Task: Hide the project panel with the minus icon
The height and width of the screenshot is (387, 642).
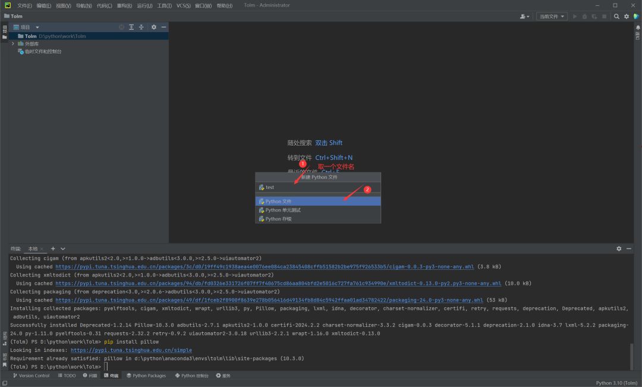Action: pyautogui.click(x=164, y=27)
